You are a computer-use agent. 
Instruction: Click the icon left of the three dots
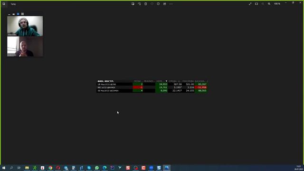pyautogui.click(x=165, y=4)
